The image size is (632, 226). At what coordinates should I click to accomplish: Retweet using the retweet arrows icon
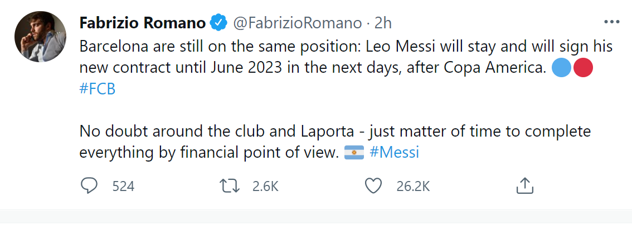pos(230,186)
